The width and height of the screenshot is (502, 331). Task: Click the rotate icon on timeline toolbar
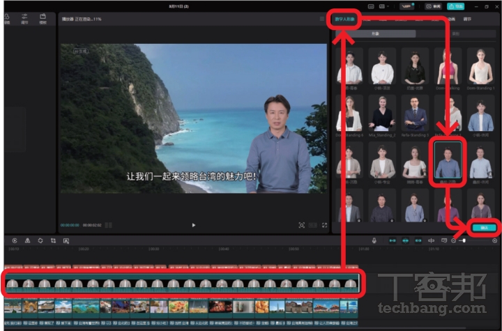tap(40, 240)
